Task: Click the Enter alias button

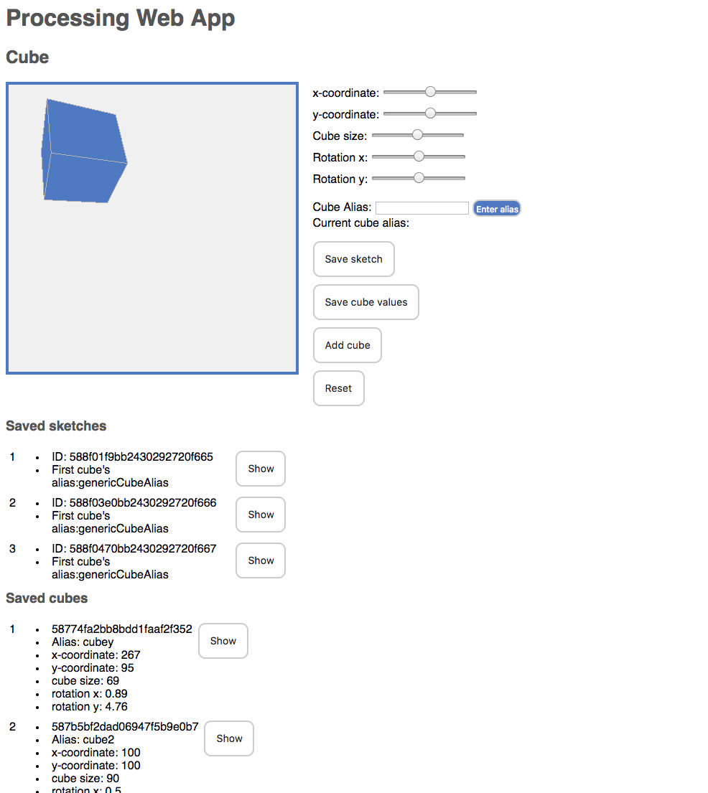Action: tap(496, 207)
